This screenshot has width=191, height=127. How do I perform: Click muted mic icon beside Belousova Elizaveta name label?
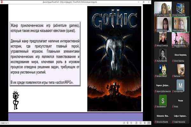[155, 122]
